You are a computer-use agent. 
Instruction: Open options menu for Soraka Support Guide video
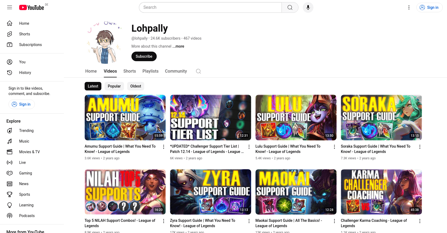(420, 147)
